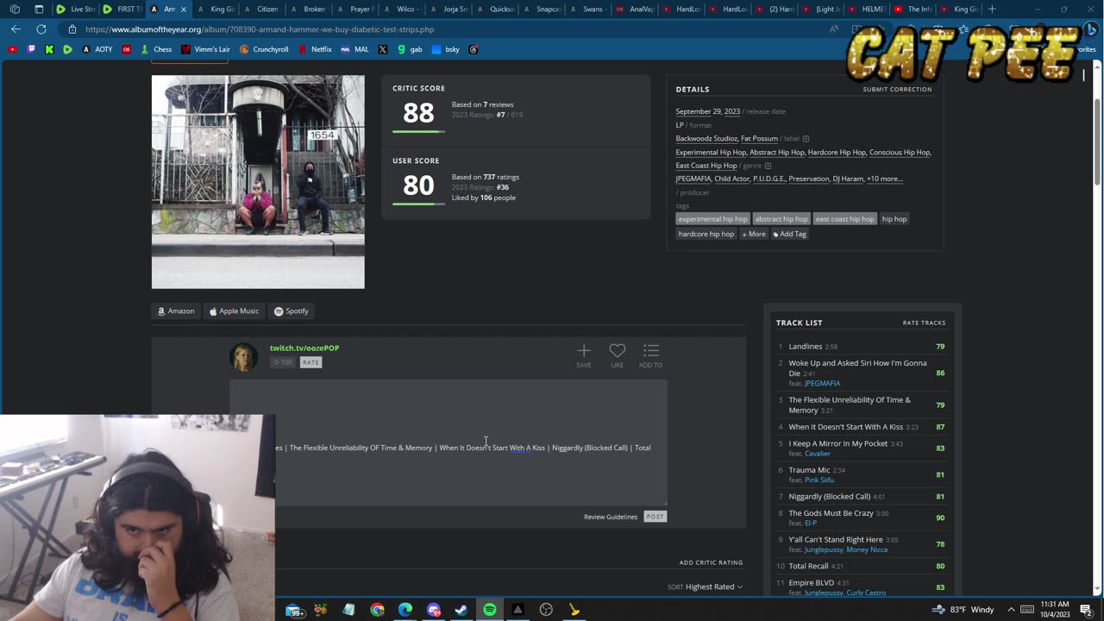Open the MAL bookmark
This screenshot has height=621, width=1104.
pos(354,49)
